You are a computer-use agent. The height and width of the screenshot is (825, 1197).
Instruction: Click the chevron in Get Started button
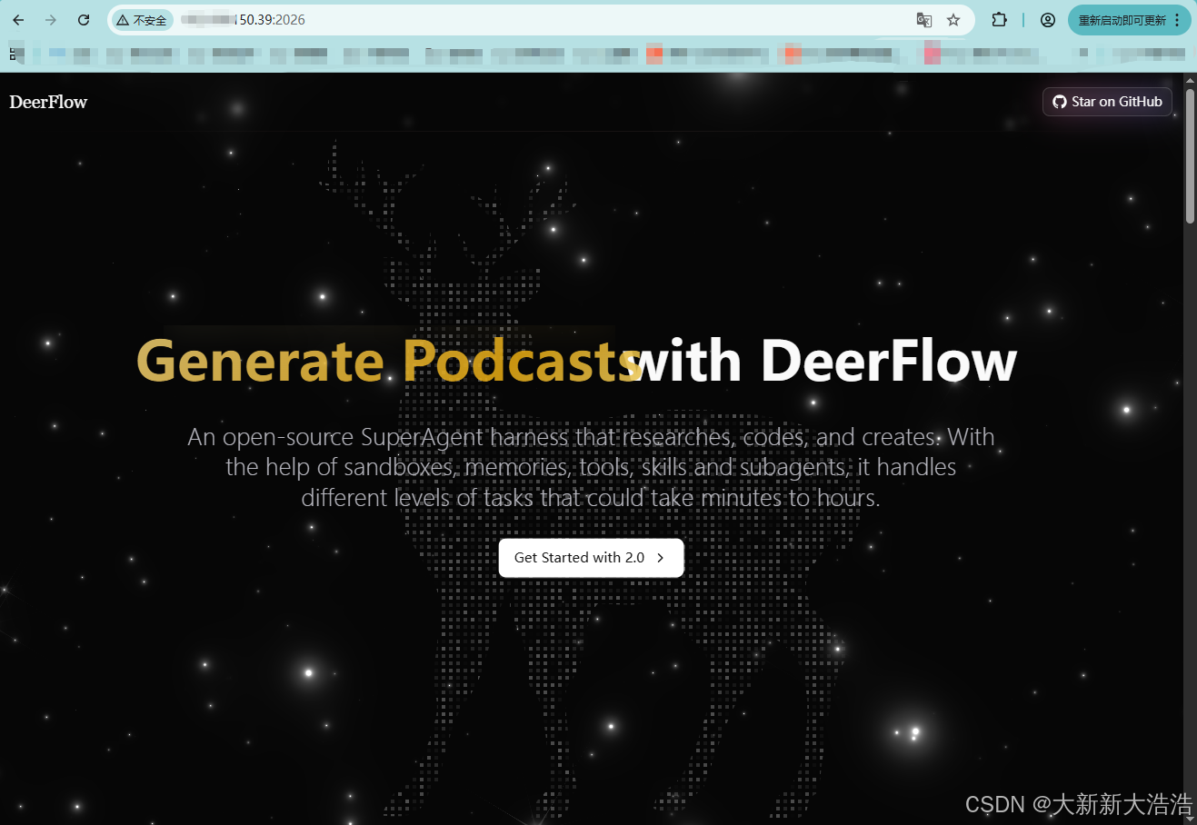(661, 558)
